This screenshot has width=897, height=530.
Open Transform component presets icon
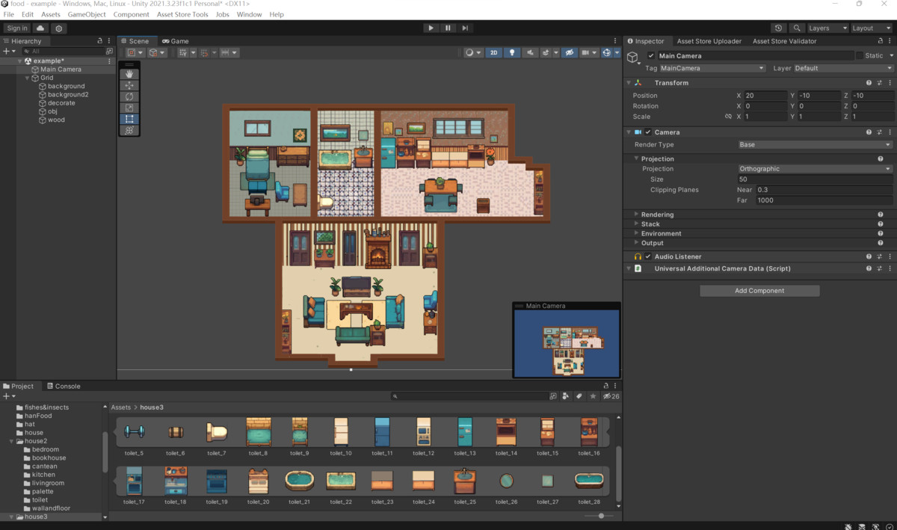point(879,83)
